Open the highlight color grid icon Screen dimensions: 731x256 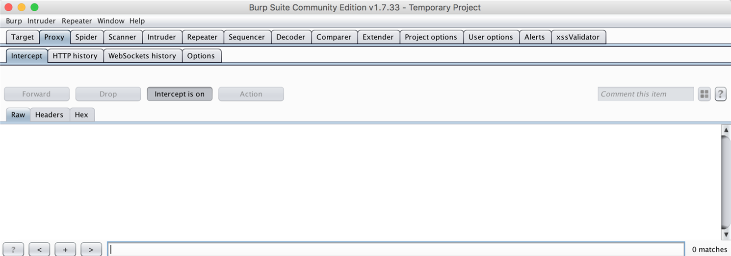pos(705,94)
